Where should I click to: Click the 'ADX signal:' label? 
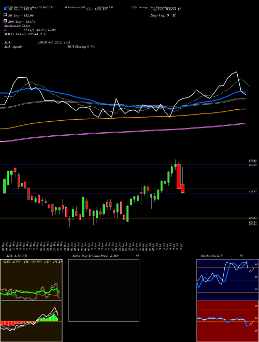13,47
